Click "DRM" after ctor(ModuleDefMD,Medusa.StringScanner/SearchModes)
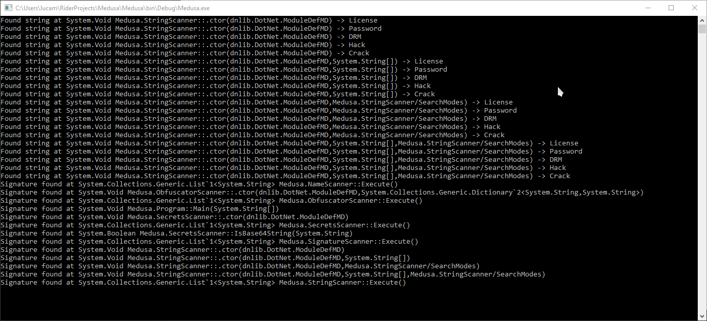Screen dimensions: 707x321 coord(490,119)
